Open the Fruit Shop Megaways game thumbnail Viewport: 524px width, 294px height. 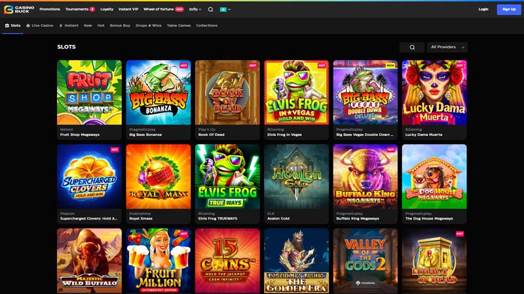[x=89, y=92]
